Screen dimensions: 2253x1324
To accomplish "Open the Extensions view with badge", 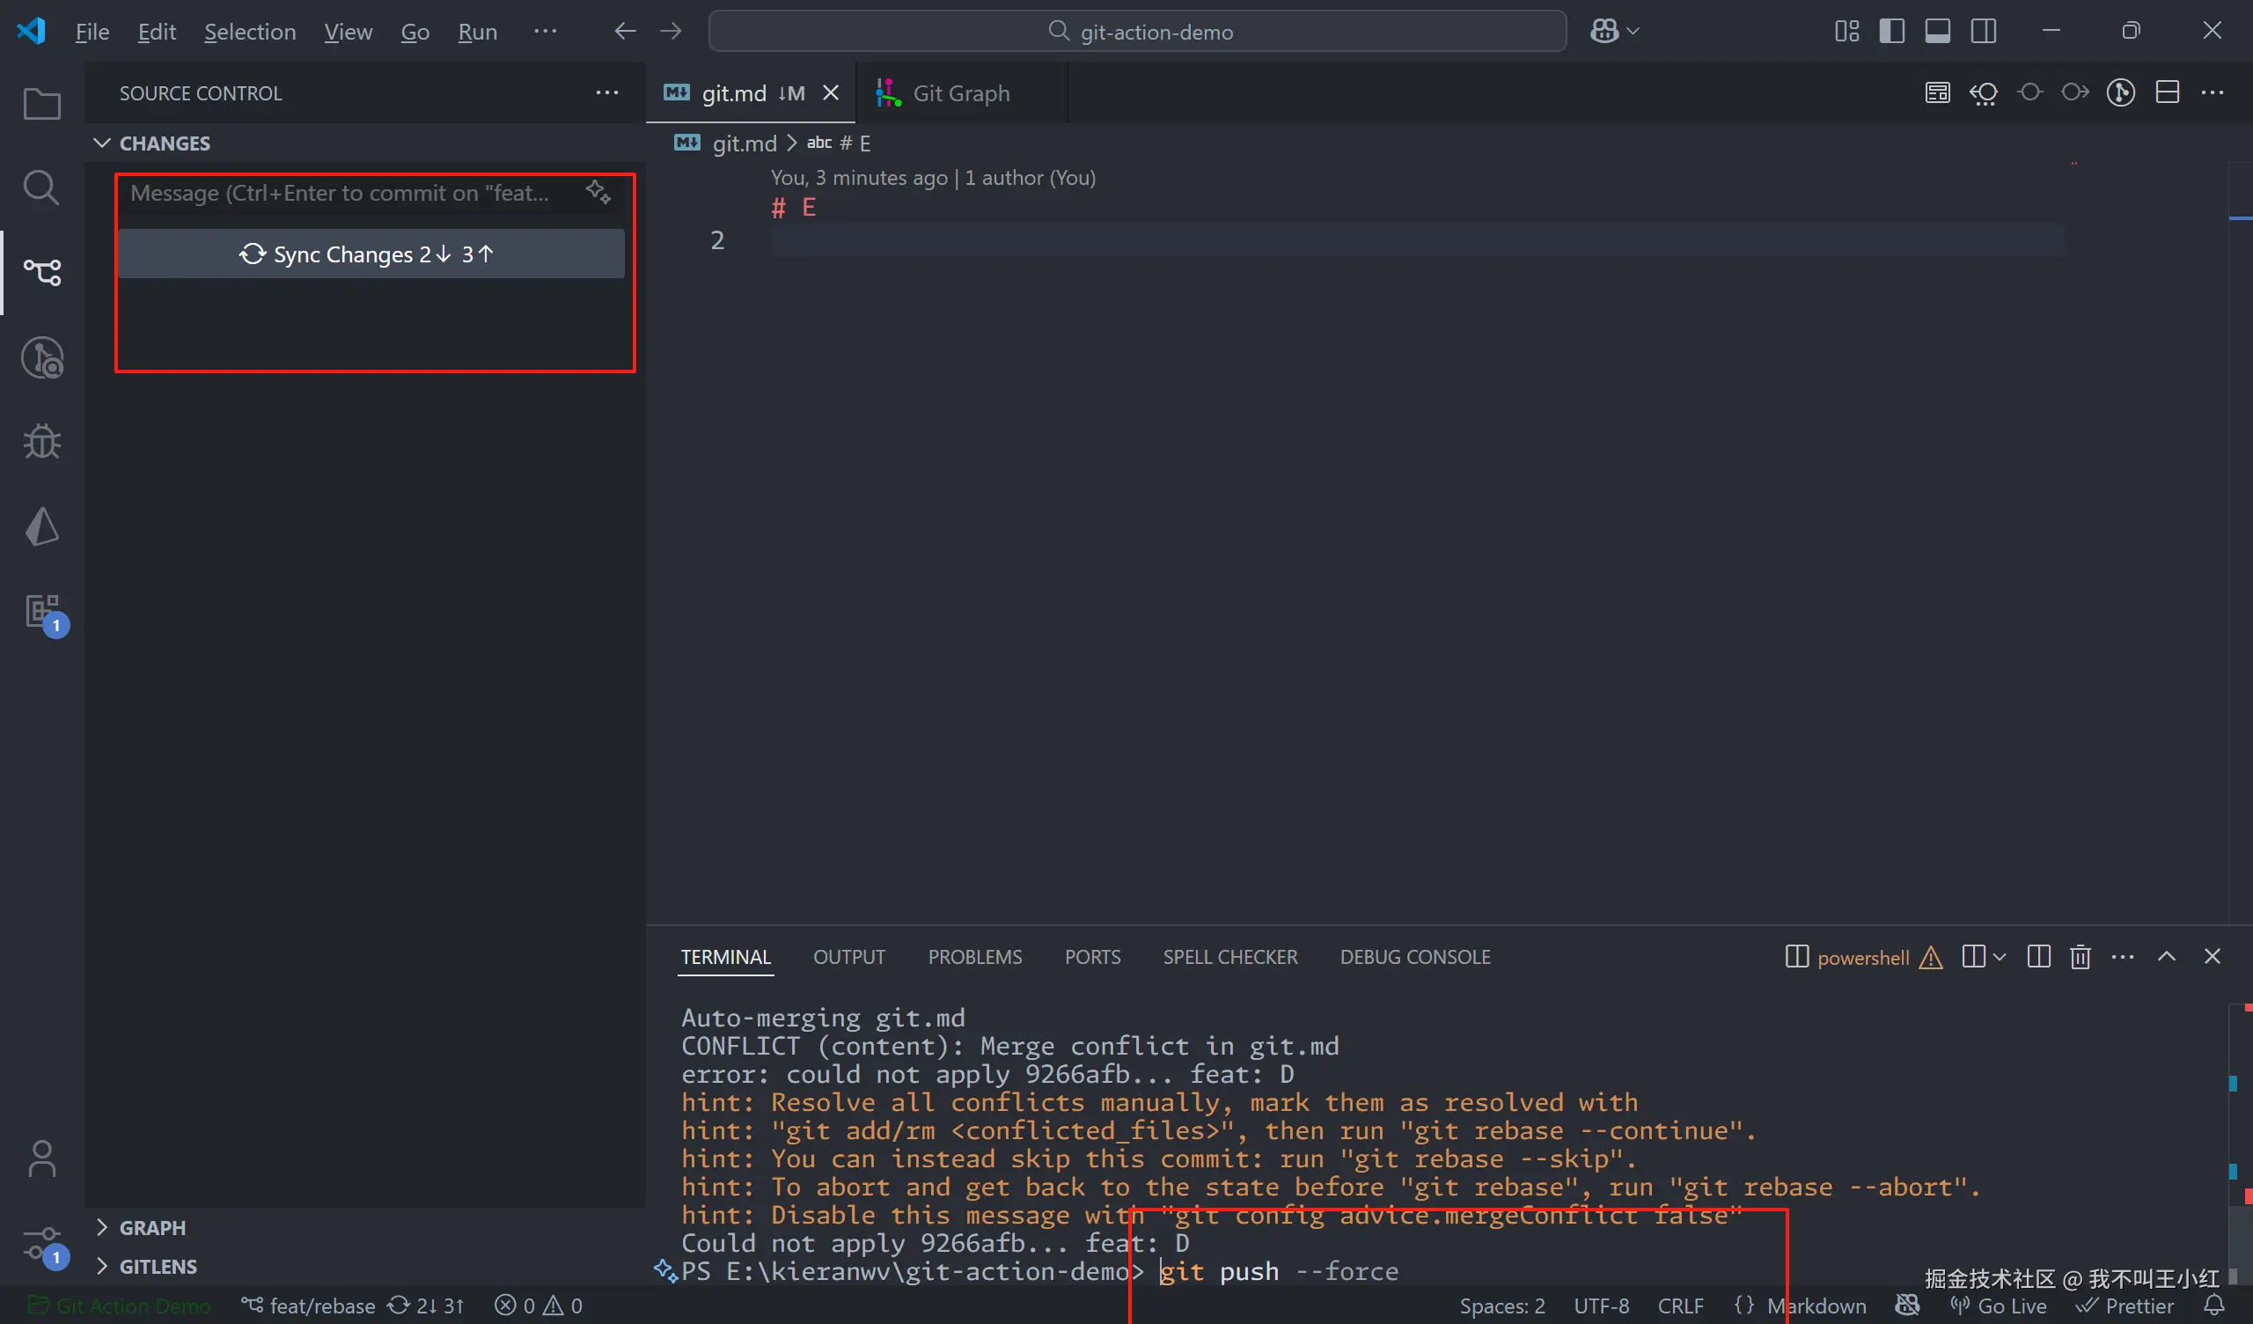I will [x=41, y=612].
